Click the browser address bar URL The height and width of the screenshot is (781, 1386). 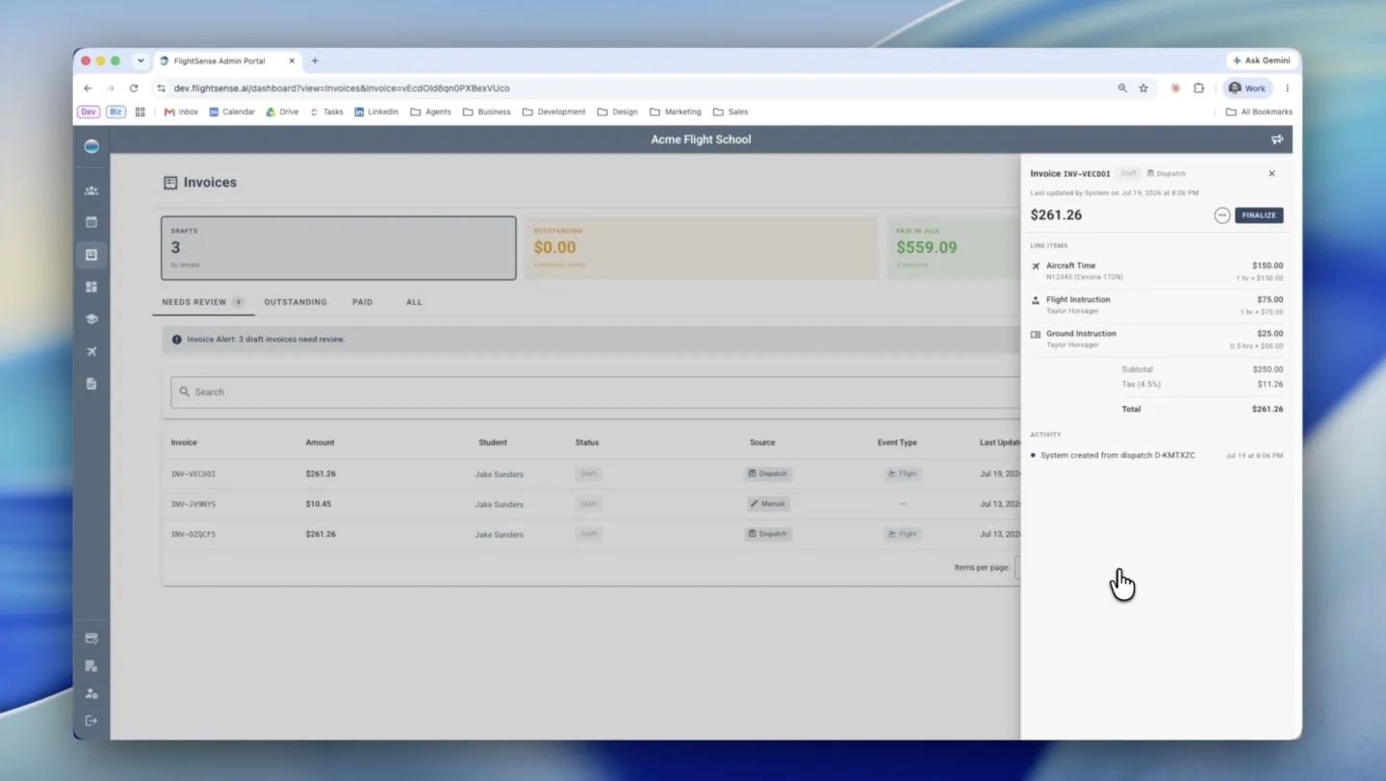(342, 88)
